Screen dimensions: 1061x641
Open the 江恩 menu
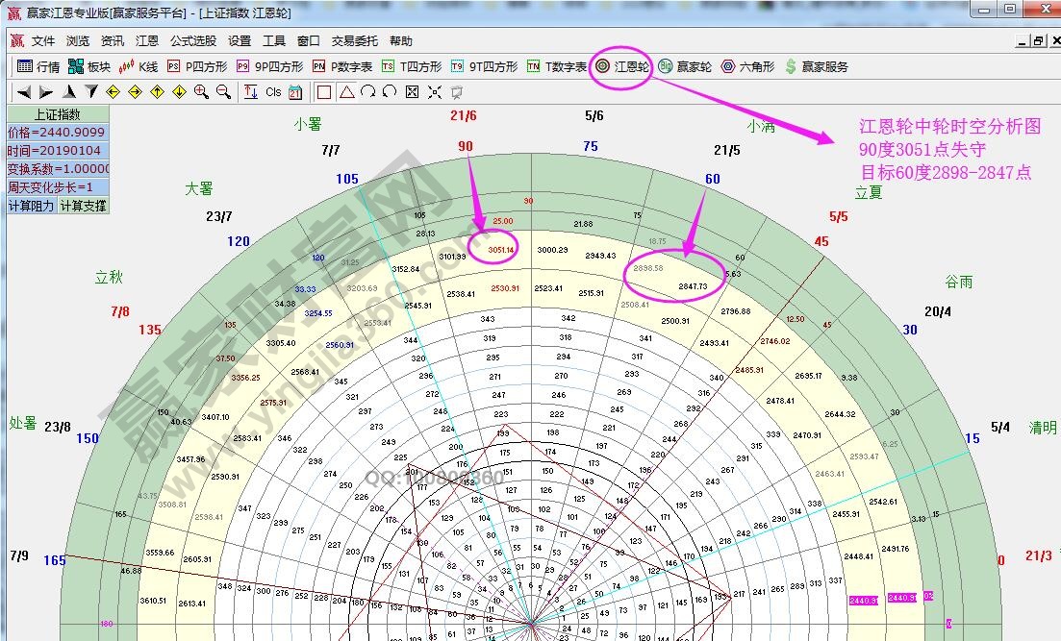point(147,41)
